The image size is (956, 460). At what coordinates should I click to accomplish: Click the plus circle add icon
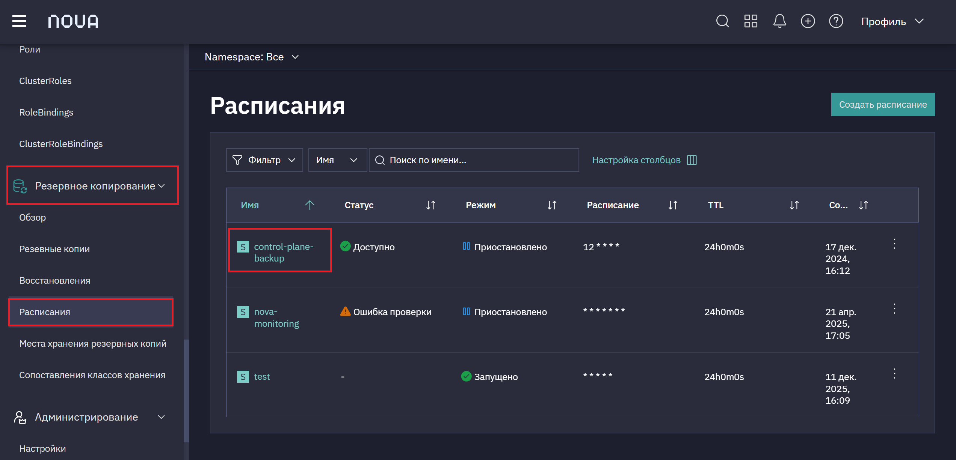[808, 21]
